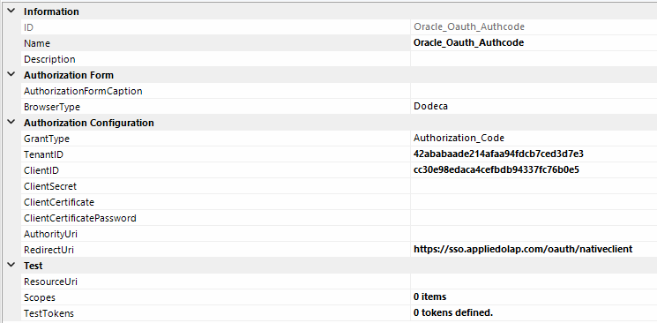
Task: Collapse the Information section chevron
Action: click(11, 11)
